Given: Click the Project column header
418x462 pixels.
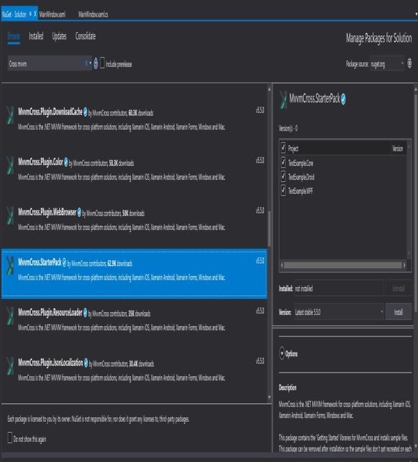Looking at the screenshot, I should (293, 148).
